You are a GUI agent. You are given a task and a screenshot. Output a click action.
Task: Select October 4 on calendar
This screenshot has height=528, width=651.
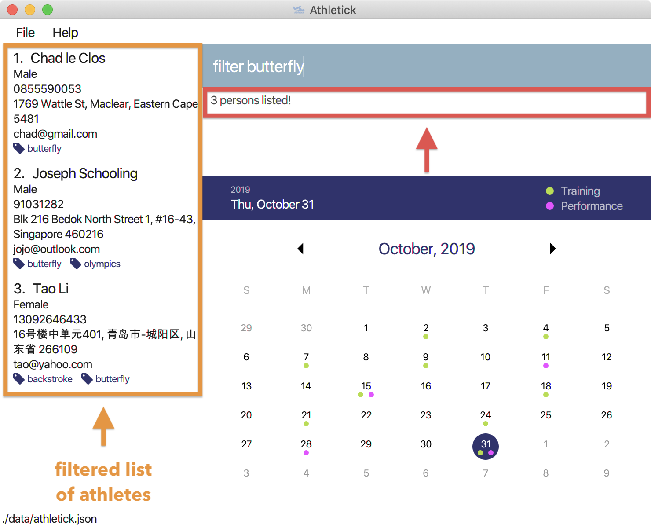[x=546, y=328]
